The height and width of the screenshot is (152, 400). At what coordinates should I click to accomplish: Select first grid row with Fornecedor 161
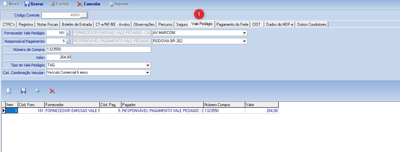[72, 111]
